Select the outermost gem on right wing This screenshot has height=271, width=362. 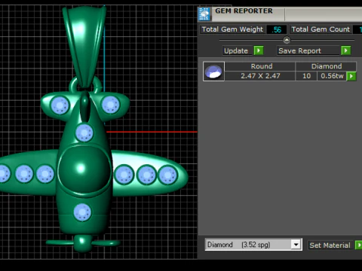click(167, 175)
